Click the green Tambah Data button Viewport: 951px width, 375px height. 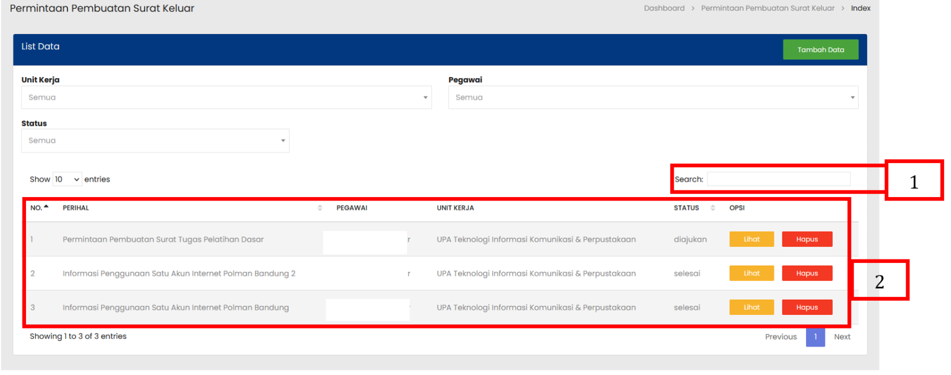[x=820, y=50]
